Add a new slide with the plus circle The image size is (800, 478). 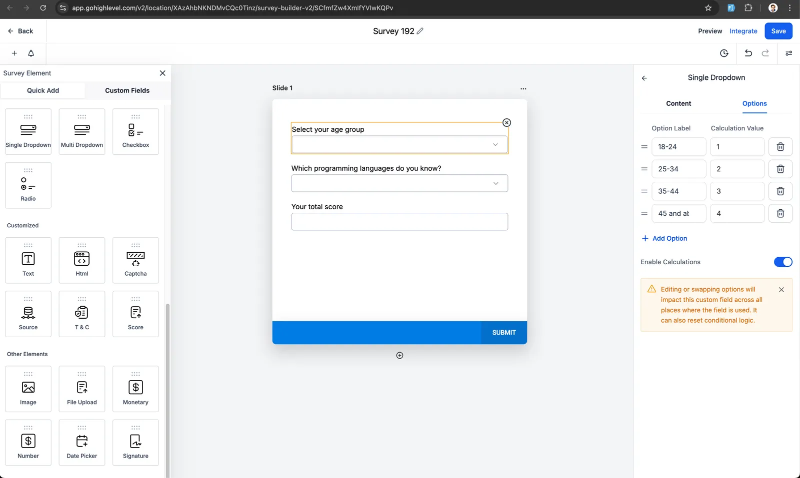coord(399,356)
